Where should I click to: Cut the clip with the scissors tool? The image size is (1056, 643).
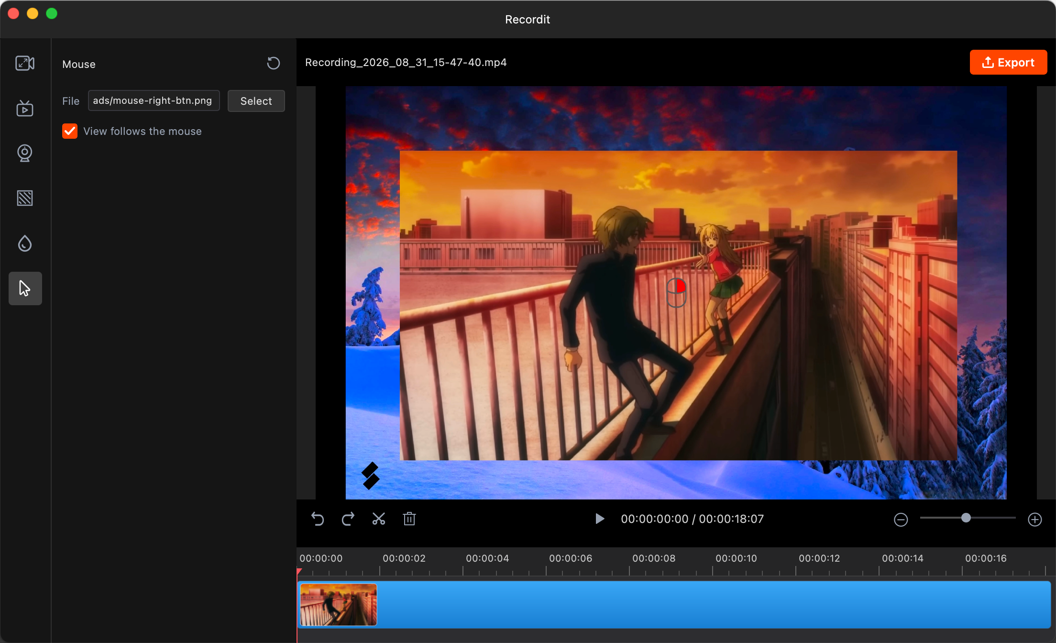pos(379,519)
